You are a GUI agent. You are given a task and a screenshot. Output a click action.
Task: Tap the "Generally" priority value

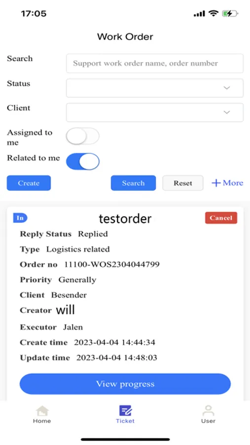(x=77, y=280)
